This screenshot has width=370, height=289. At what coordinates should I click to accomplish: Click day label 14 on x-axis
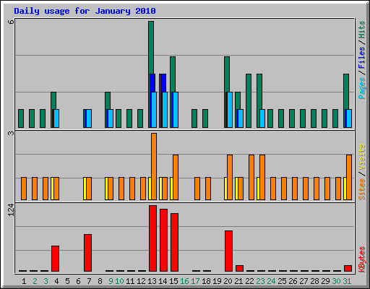pos(163,281)
